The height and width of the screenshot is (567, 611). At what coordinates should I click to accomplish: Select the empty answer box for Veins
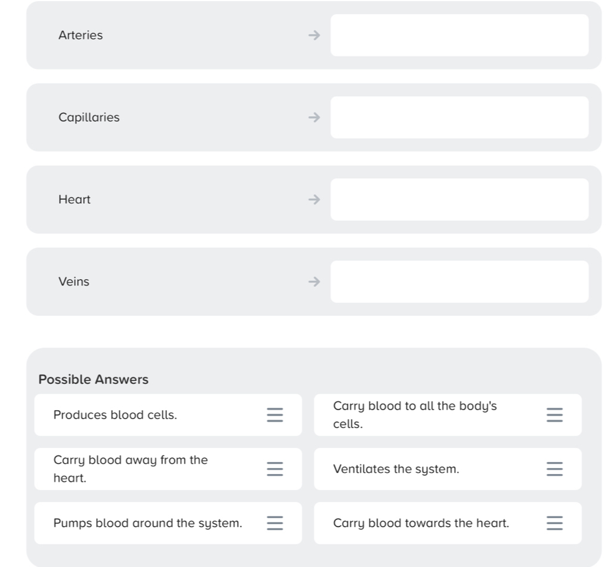click(x=459, y=282)
